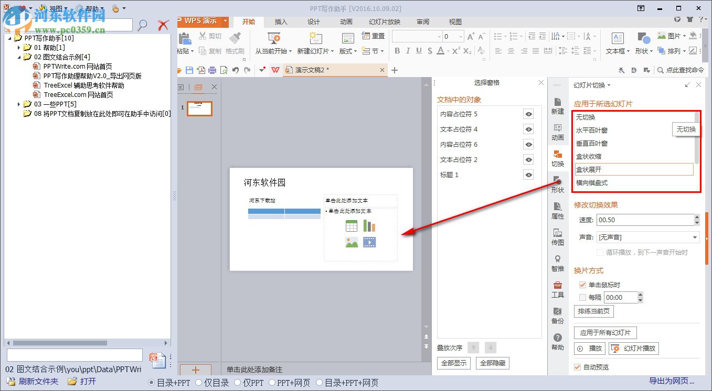Open the WPS 演示 application menu dropdown
The height and width of the screenshot is (391, 712).
tap(226, 21)
